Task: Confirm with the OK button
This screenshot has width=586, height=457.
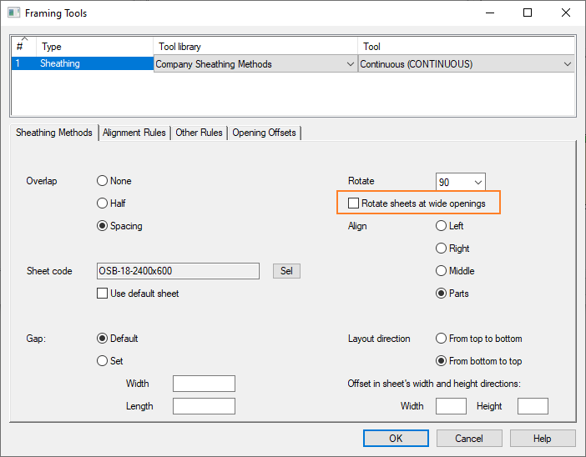Action: 396,439
